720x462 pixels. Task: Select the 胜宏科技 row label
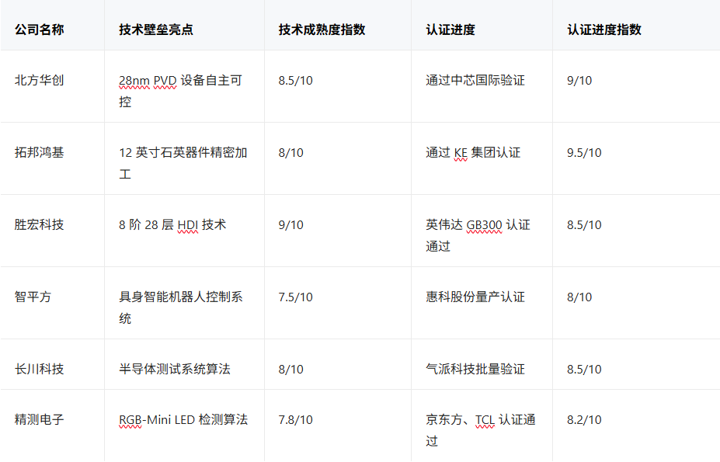coord(39,224)
